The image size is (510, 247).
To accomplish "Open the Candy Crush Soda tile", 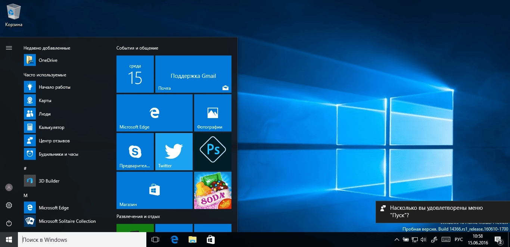I will pyautogui.click(x=213, y=190).
